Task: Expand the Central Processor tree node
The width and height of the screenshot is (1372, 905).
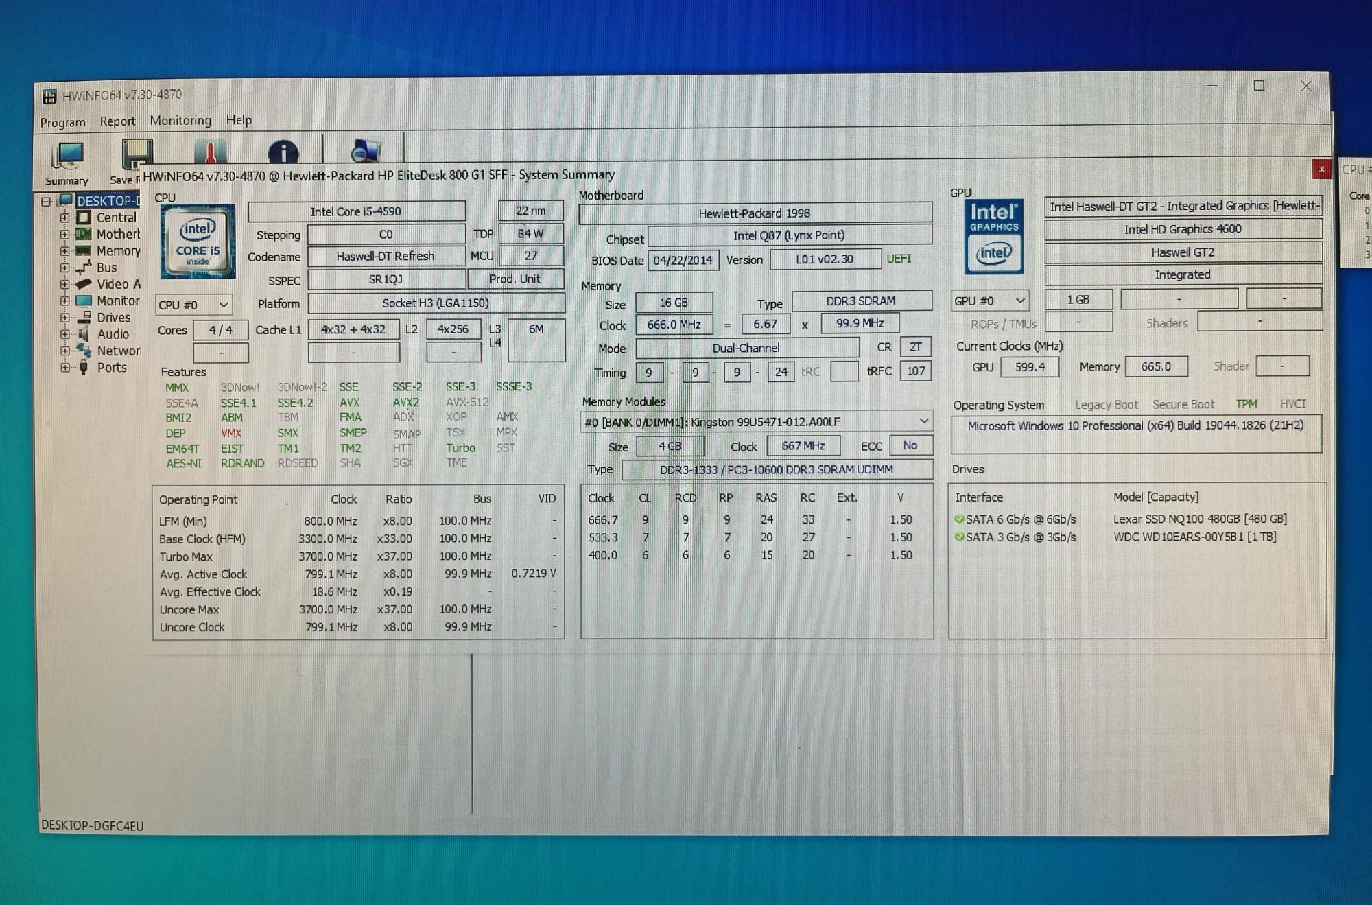Action: (64, 218)
